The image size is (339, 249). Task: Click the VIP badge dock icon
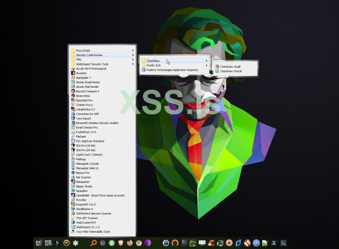[x=66, y=243]
